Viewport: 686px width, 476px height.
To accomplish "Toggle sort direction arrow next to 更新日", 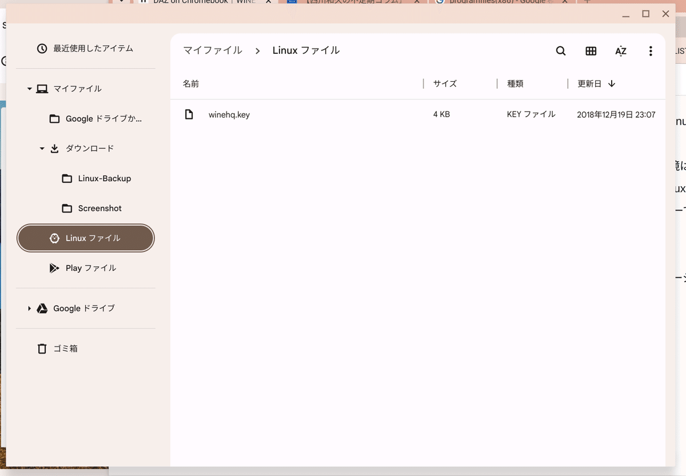I will pos(612,83).
